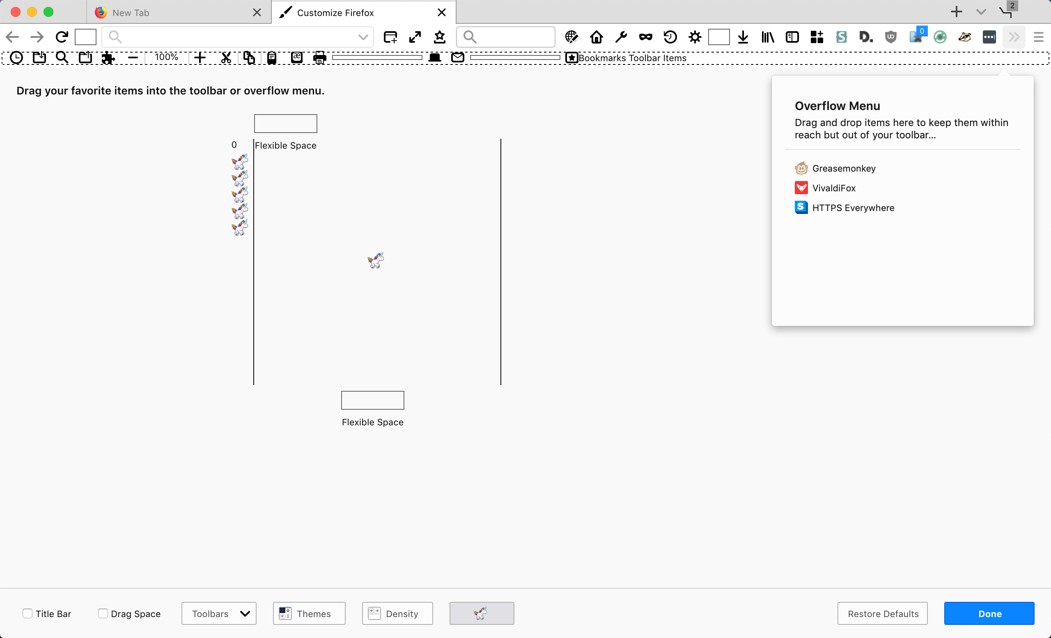Click the unicorn button in bottom bar
This screenshot has width=1051, height=638.
pyautogui.click(x=482, y=613)
